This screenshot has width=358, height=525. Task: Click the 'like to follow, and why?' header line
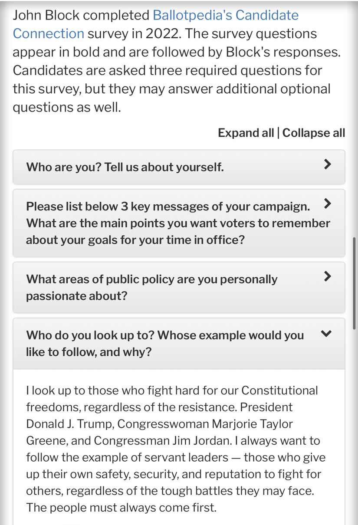coord(89,351)
